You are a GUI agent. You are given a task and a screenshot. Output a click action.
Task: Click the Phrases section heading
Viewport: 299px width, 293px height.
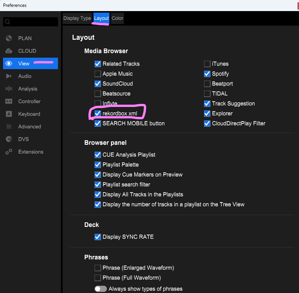point(96,257)
